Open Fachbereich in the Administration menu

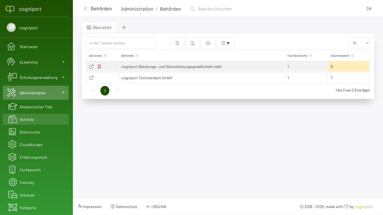[30, 170]
